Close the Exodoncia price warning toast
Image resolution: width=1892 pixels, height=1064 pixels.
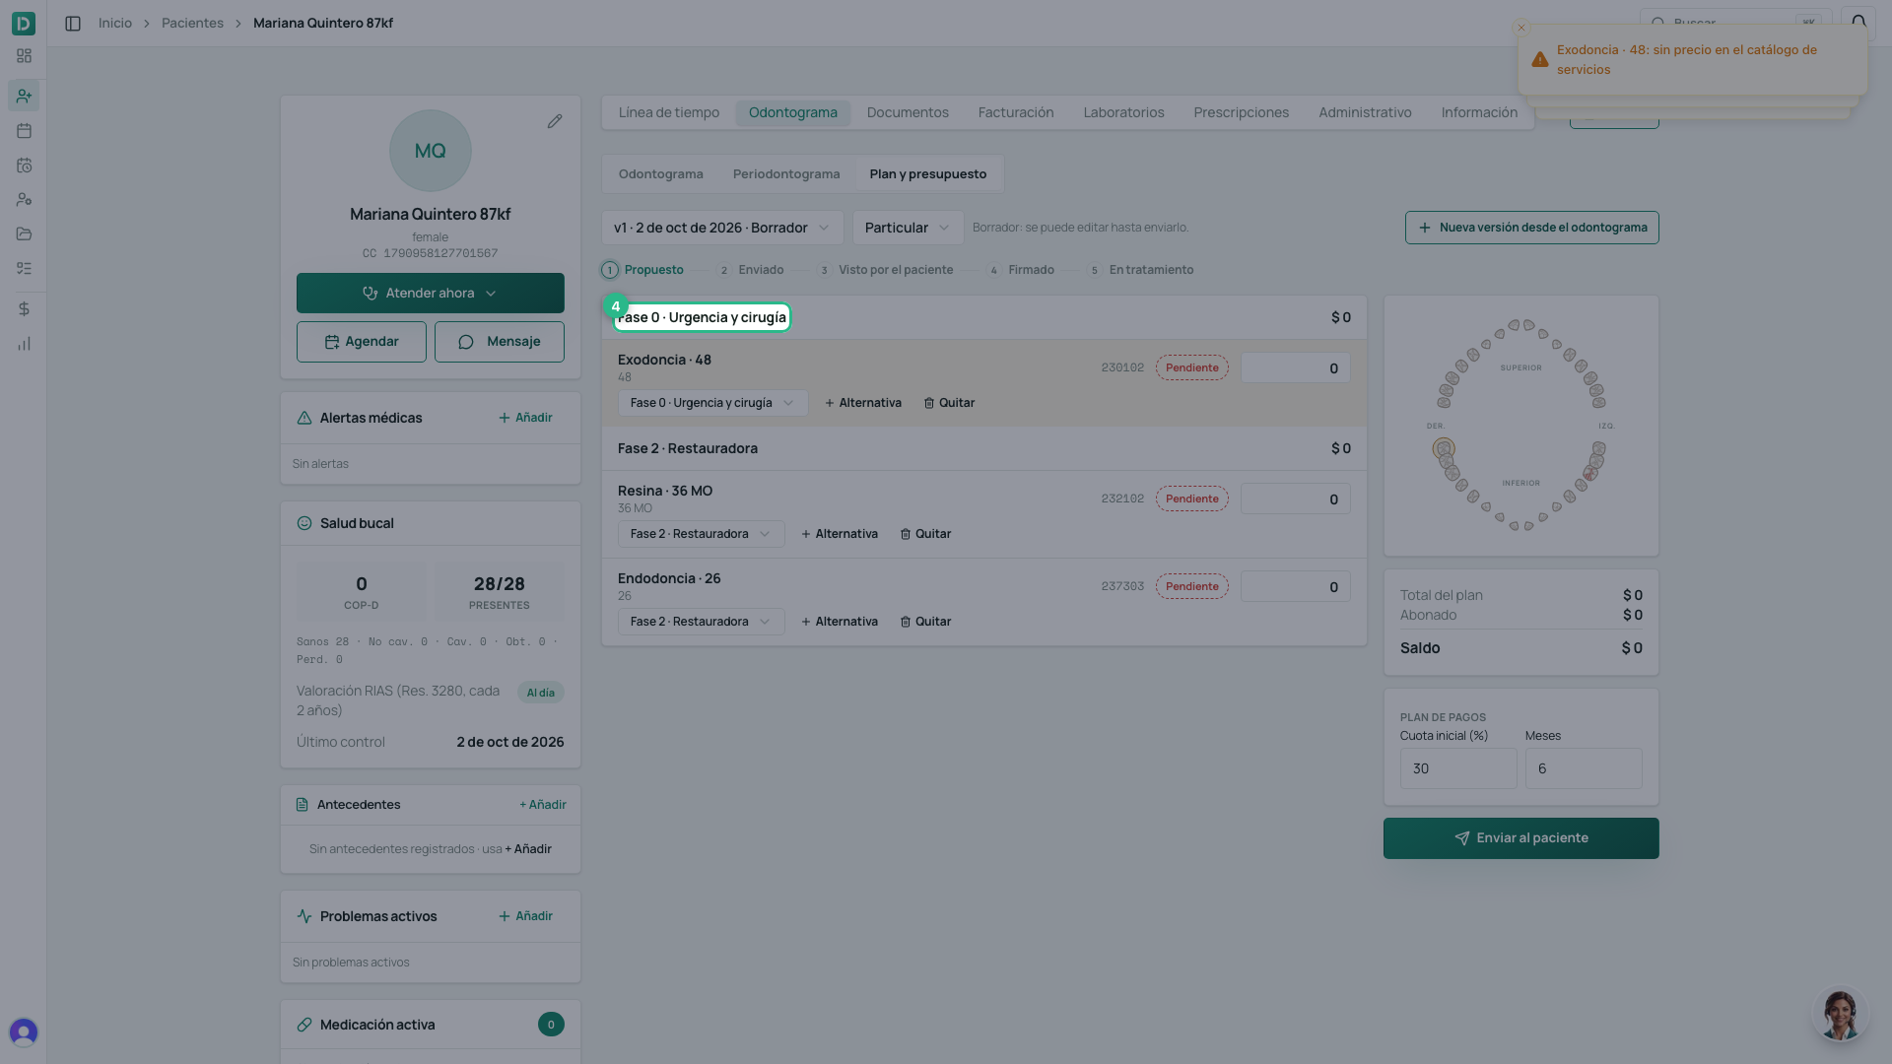(1521, 28)
